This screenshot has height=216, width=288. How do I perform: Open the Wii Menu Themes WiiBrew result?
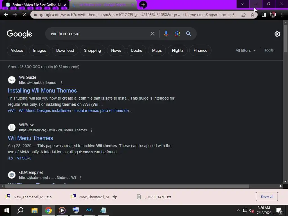click(30, 138)
